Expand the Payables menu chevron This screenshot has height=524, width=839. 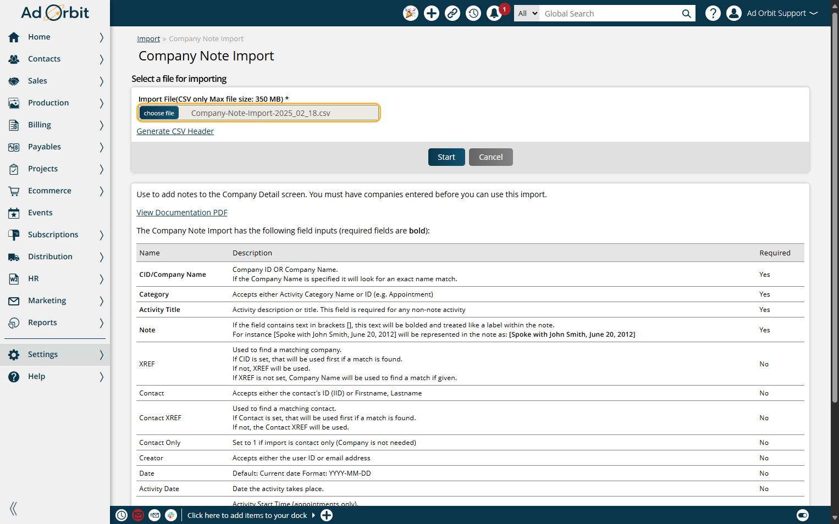[102, 147]
